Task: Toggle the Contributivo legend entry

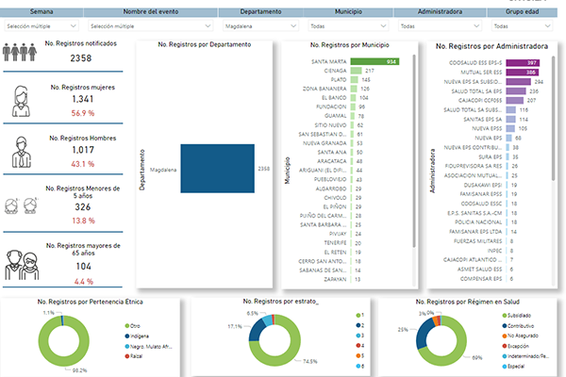Action: [x=518, y=326]
